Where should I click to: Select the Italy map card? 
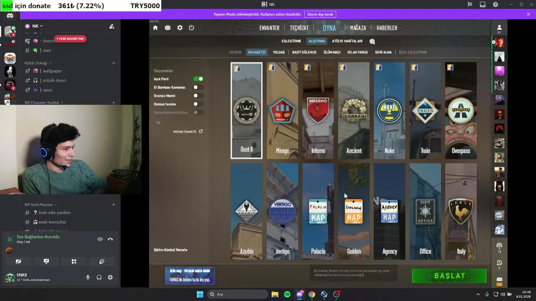click(x=461, y=212)
